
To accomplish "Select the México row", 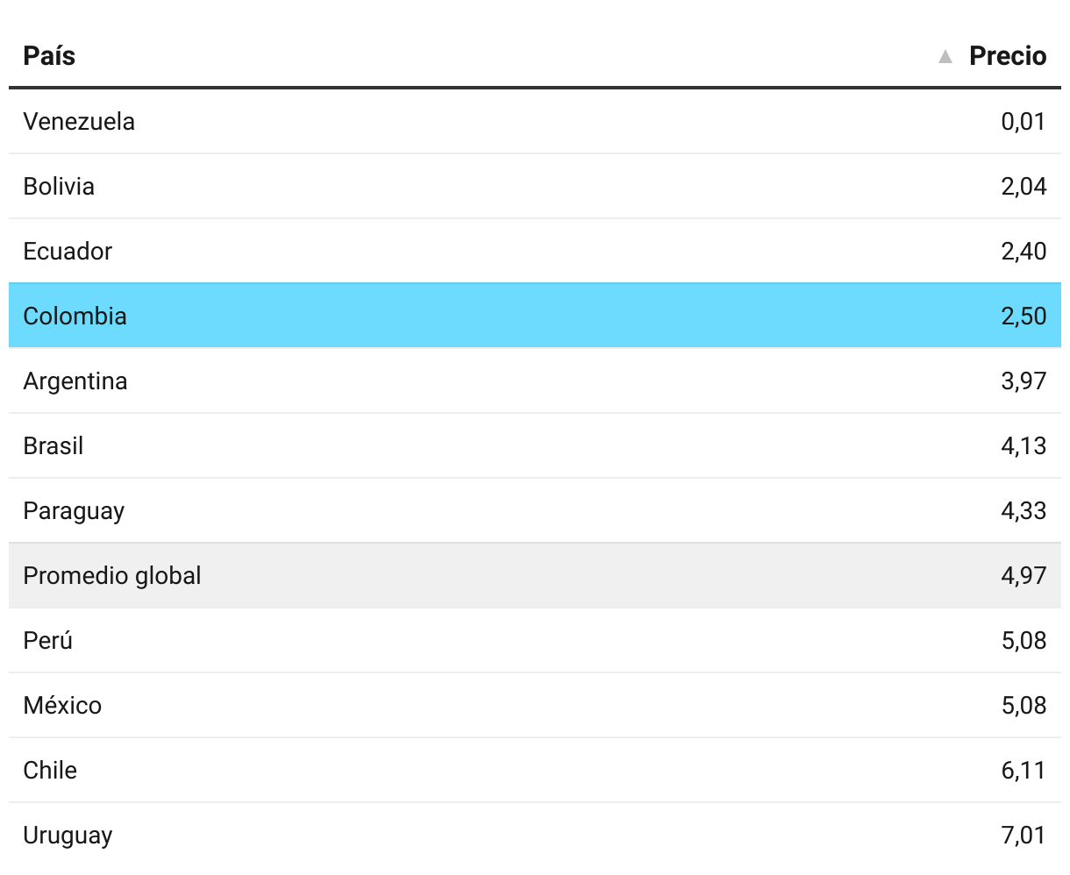I will coord(534,705).
